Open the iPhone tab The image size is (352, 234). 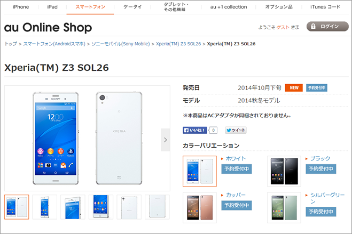pyautogui.click(x=21, y=7)
